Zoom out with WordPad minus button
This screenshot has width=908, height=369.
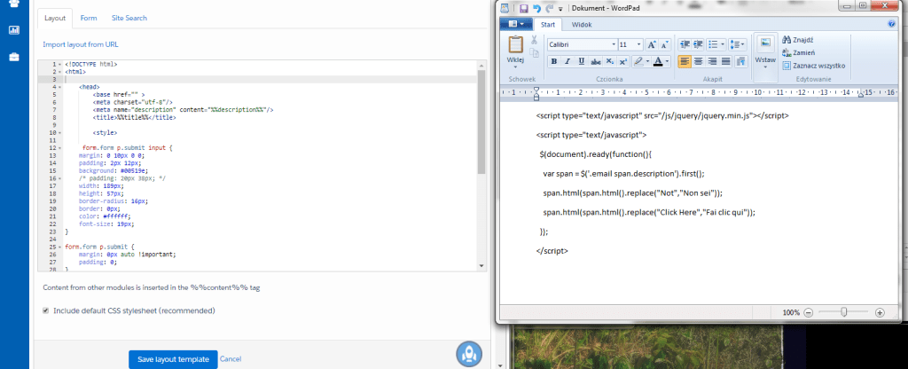coord(809,312)
